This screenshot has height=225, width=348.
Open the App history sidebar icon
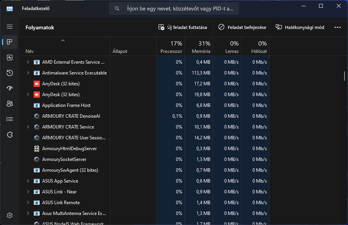[x=10, y=73]
